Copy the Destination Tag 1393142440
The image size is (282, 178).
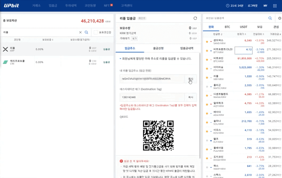coord(191,97)
